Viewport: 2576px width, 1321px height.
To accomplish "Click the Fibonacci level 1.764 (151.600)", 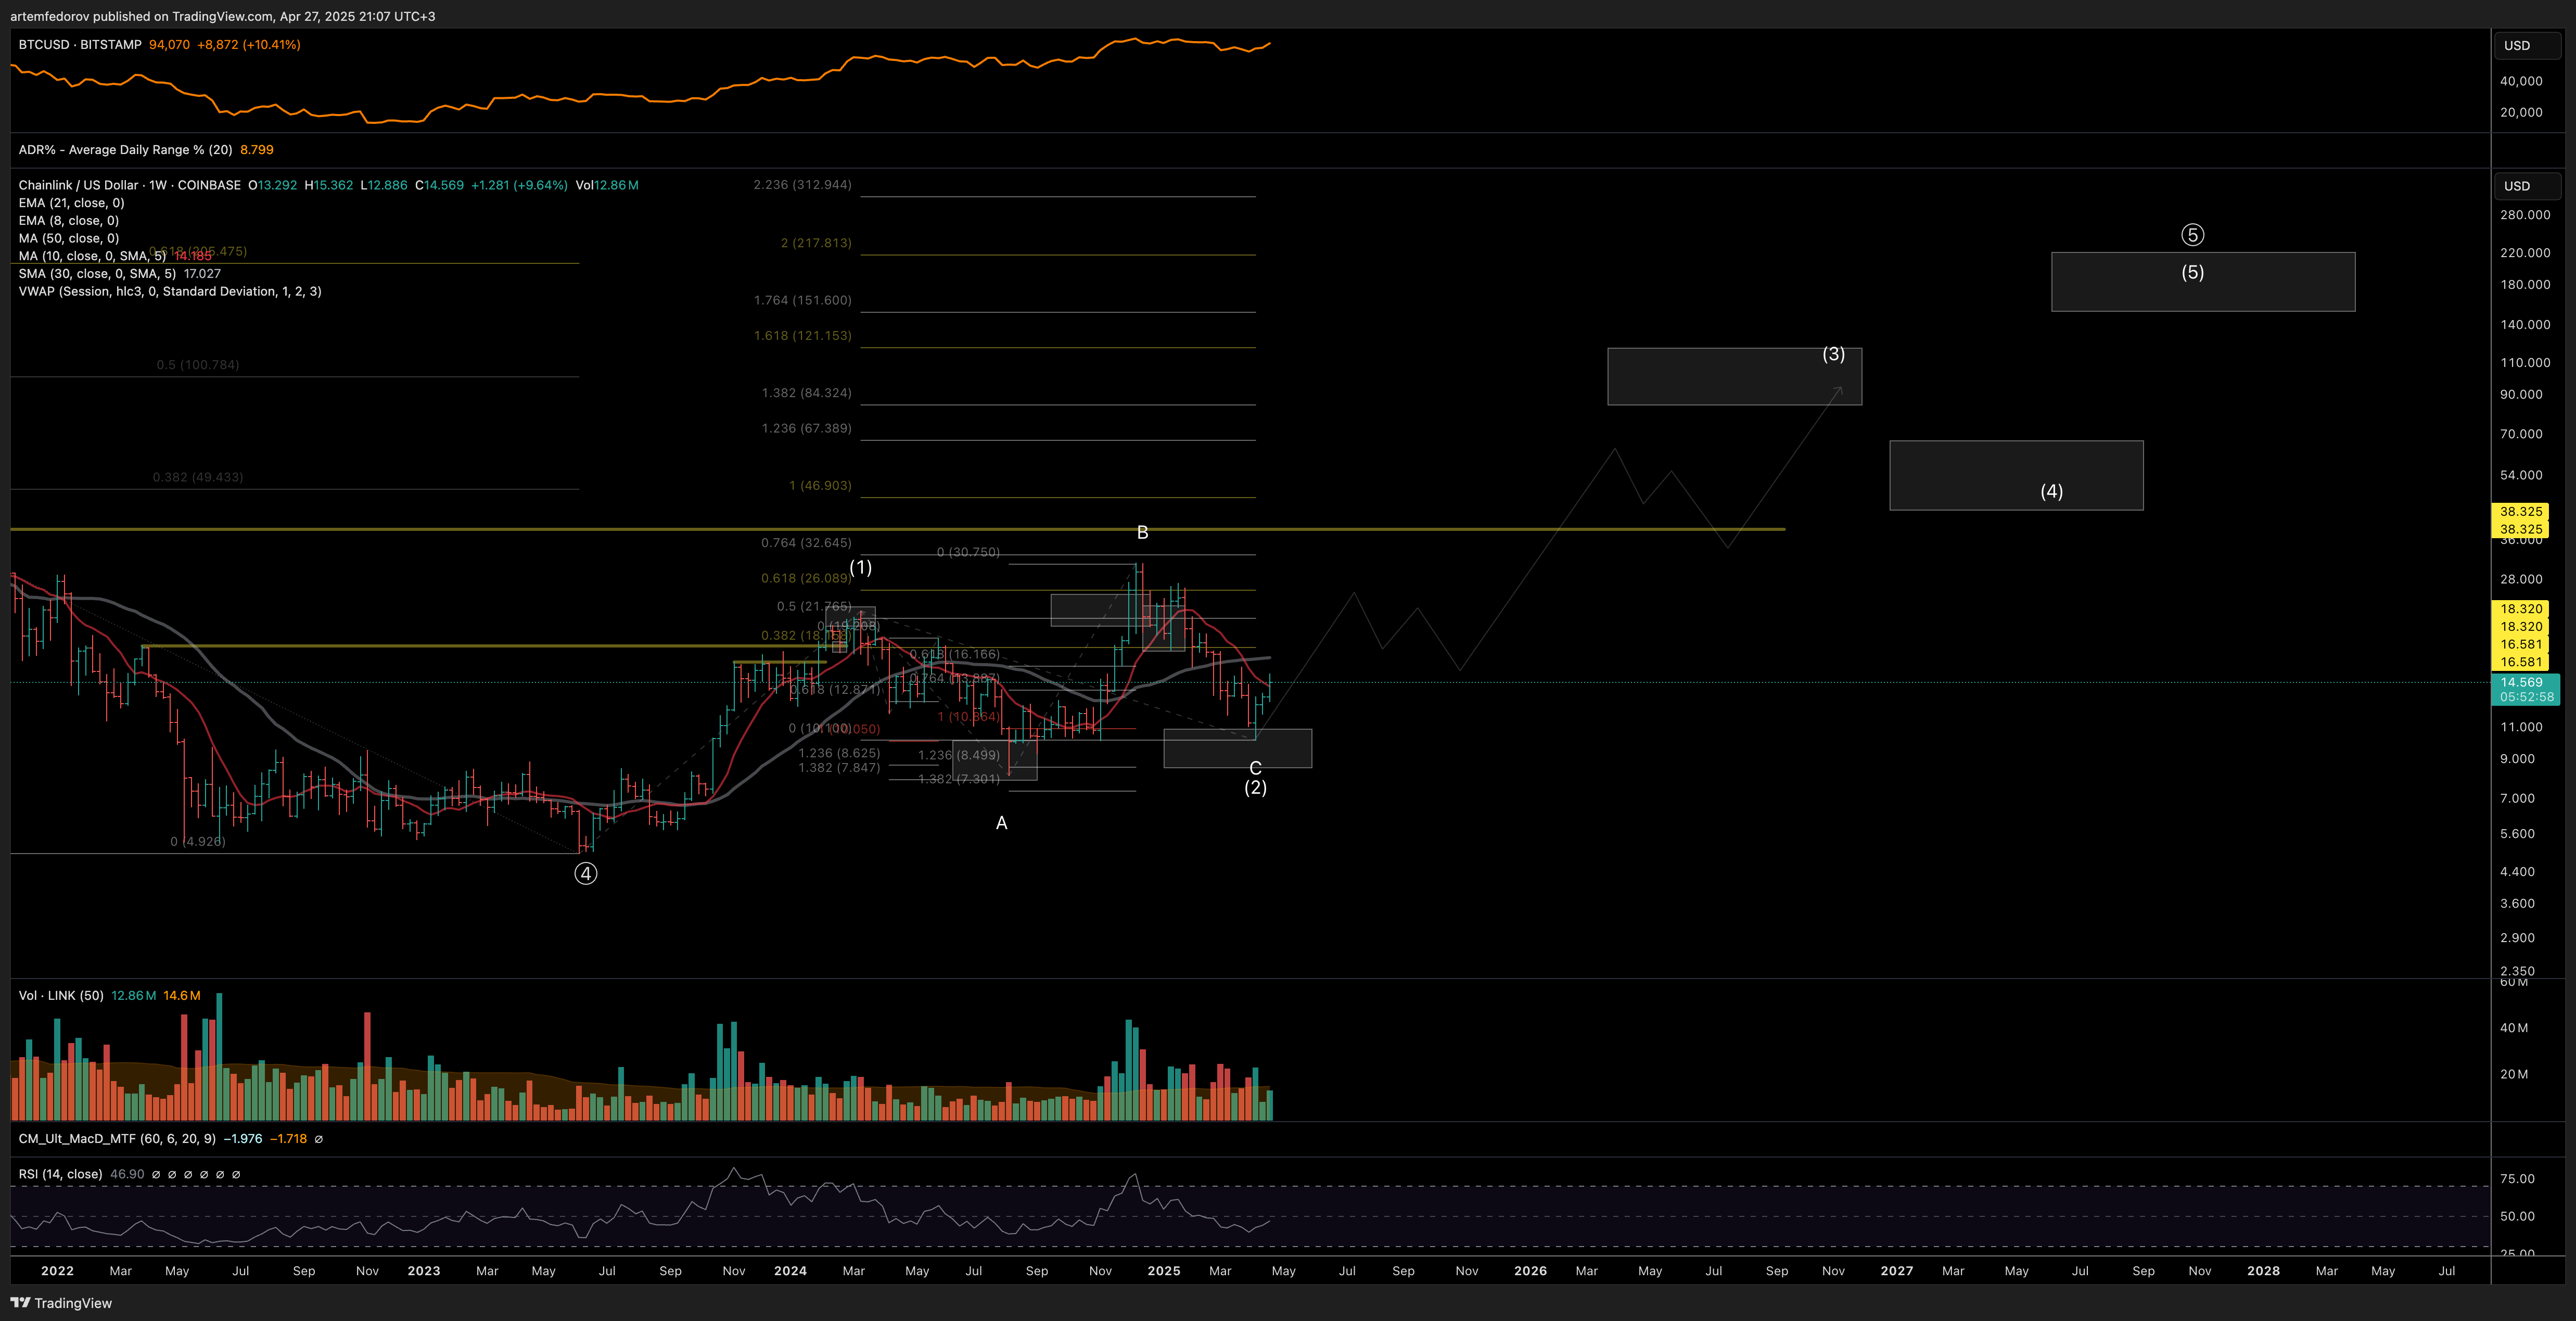I will coord(802,300).
